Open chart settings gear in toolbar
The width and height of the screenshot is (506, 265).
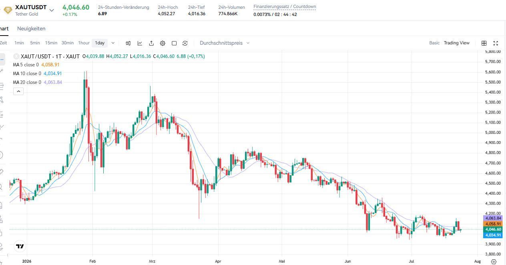click(x=163, y=43)
